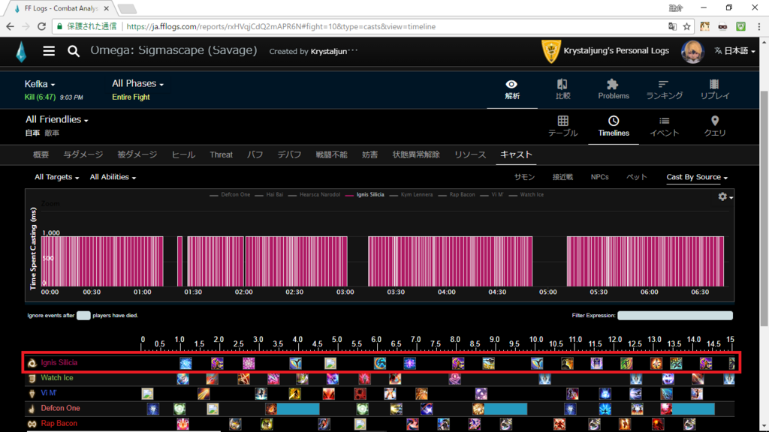Expand the All Friendlies dropdown
This screenshot has height=432, width=769.
57,119
